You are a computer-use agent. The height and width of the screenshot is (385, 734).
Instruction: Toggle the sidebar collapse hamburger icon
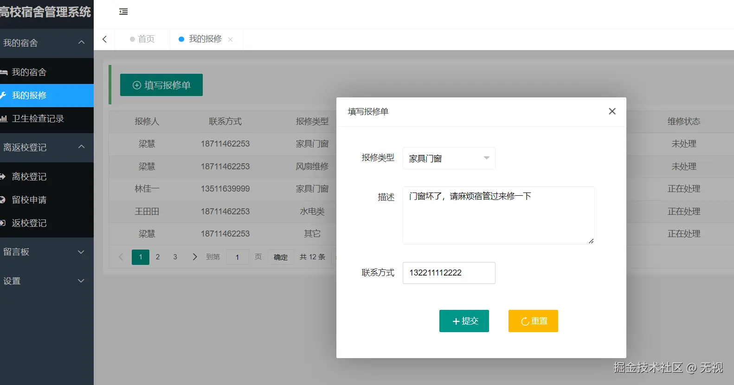click(x=123, y=12)
